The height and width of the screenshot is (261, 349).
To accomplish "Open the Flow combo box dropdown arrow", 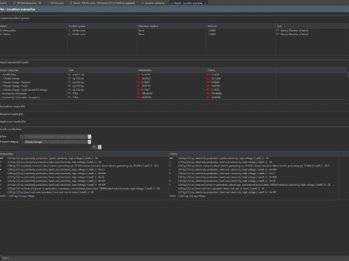I will click(90, 137).
